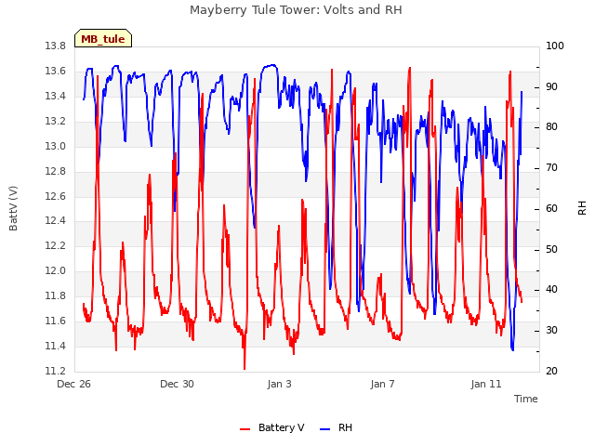Click the 90 RH tick label

(x=551, y=86)
